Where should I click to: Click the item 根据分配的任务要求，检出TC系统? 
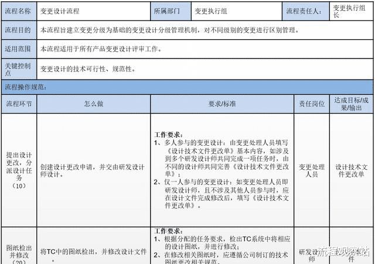pos(222,243)
